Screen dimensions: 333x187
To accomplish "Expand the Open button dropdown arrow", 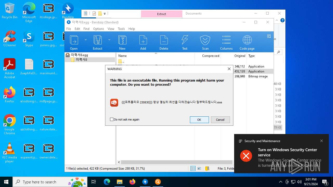I will coord(86,40).
